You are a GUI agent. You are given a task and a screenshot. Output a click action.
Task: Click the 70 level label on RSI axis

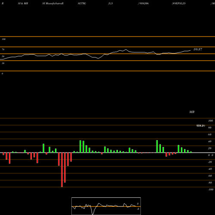(x=3, y=49)
